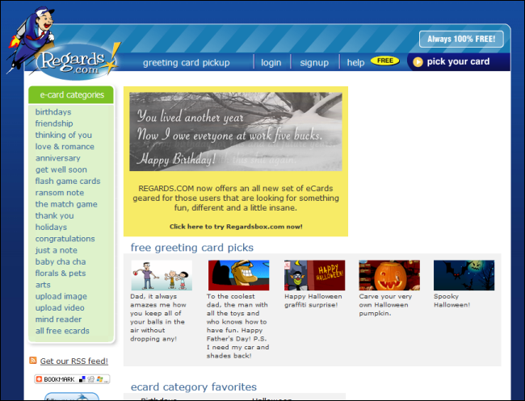Select love & romance category
This screenshot has height=401, width=525.
65,147
